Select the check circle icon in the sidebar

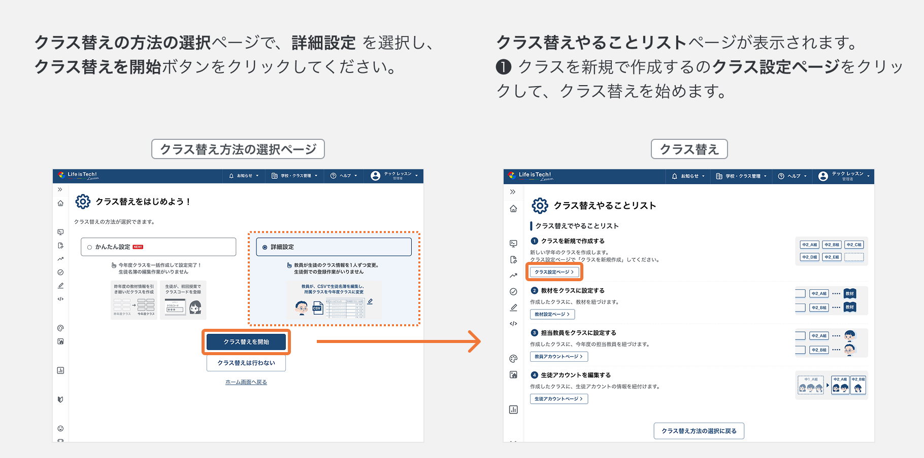pyautogui.click(x=60, y=272)
